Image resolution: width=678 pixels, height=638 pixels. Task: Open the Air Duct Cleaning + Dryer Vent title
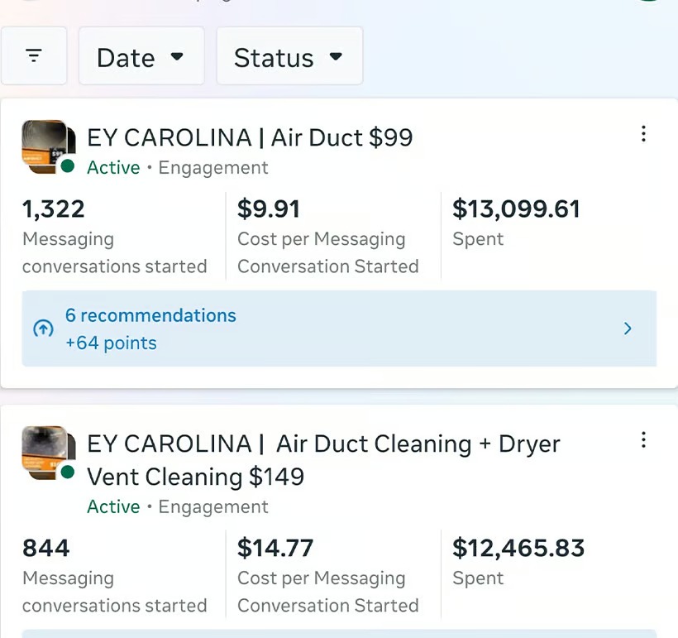(x=323, y=459)
